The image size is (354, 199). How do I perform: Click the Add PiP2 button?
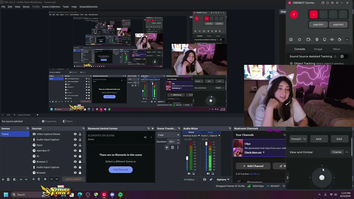pyautogui.click(x=338, y=25)
